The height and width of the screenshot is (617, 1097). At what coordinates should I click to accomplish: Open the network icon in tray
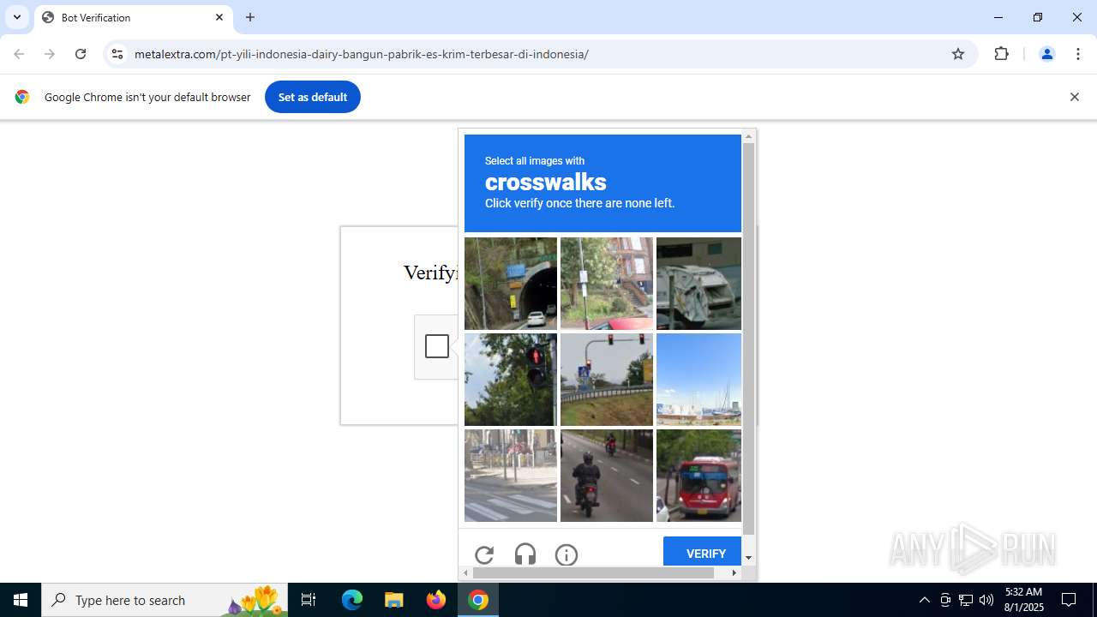click(x=966, y=600)
